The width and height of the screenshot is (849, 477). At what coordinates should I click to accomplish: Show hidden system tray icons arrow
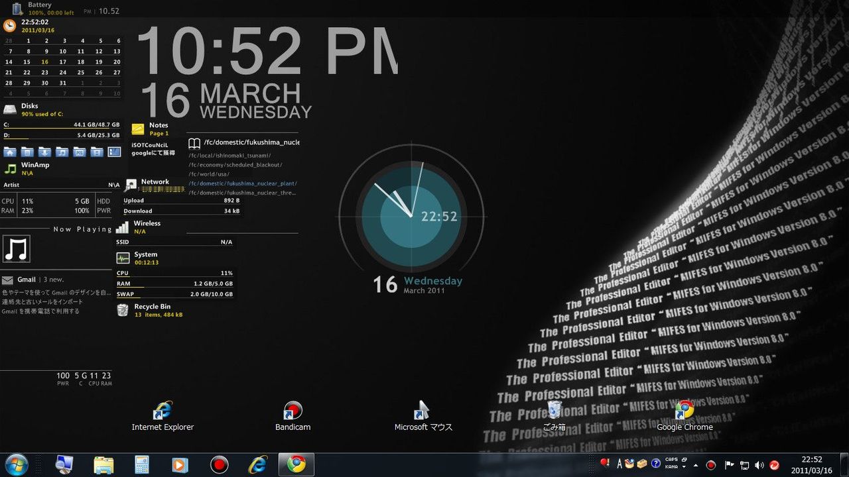coord(697,464)
